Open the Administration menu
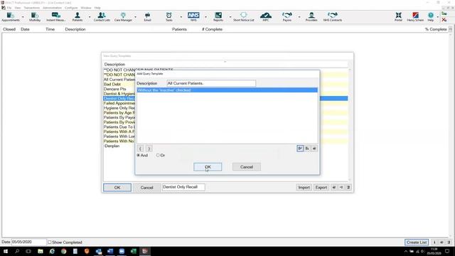The image size is (455, 256). pos(52,8)
